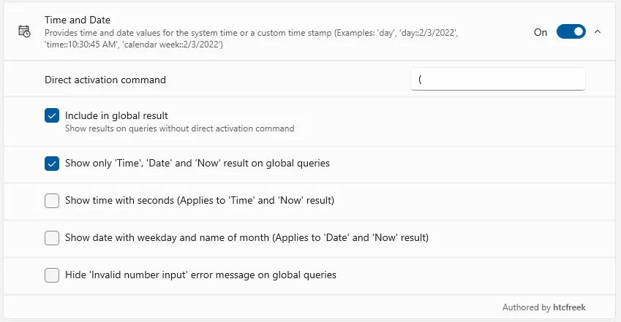Enable the 'Show time with seconds' checkbox
This screenshot has height=322, width=621.
click(52, 201)
